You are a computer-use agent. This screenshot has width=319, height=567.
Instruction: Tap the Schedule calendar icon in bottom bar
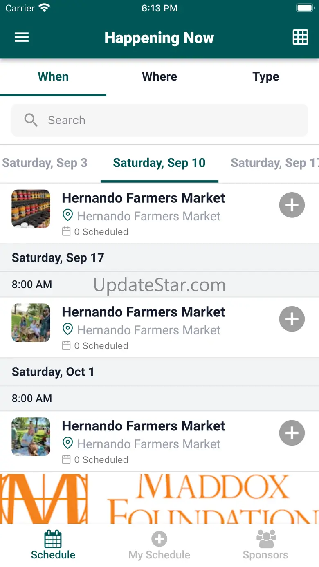[x=53, y=539]
